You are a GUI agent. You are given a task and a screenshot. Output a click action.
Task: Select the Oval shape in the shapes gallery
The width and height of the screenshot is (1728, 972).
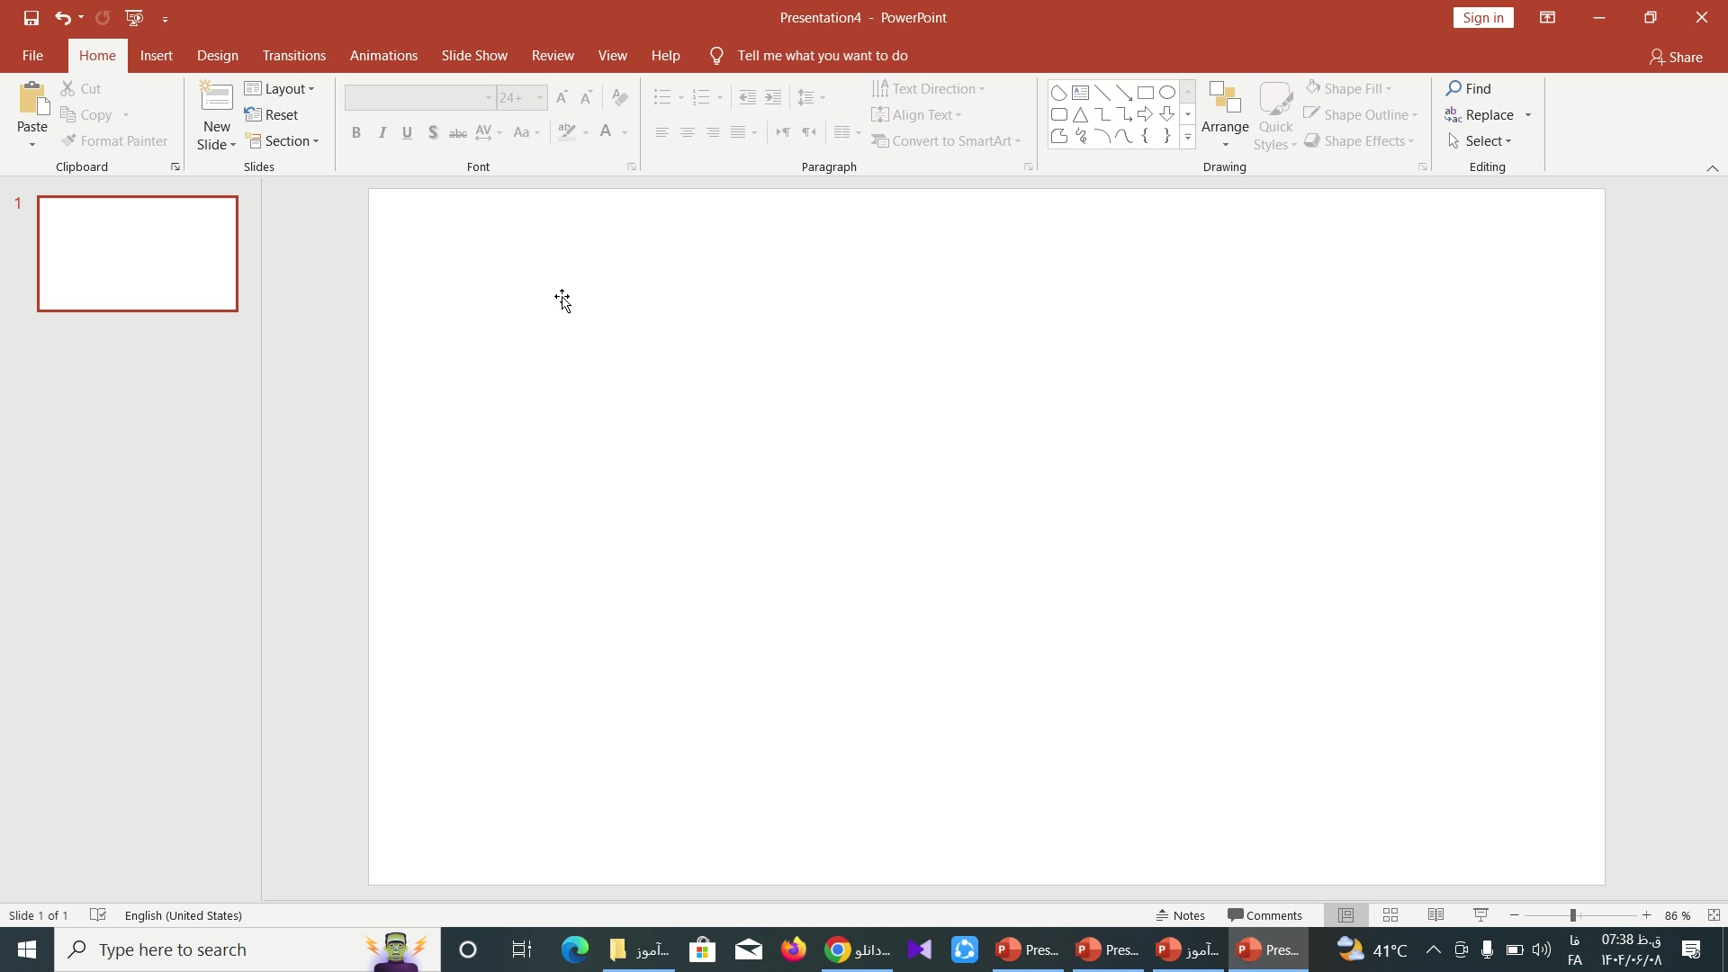coord(1167,93)
